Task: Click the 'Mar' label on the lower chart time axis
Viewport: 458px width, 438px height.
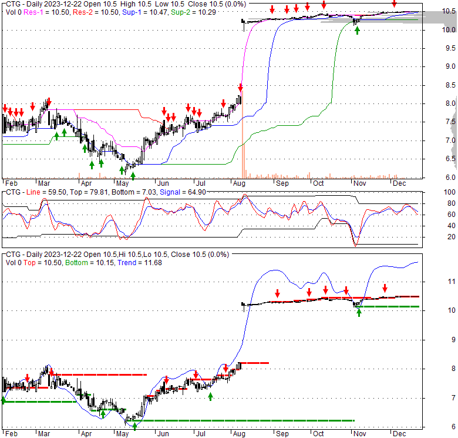Action: 44,434
